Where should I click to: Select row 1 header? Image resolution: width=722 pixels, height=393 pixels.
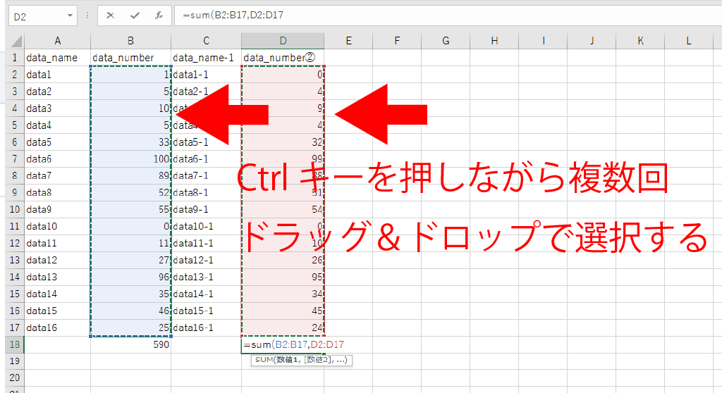tap(13, 57)
